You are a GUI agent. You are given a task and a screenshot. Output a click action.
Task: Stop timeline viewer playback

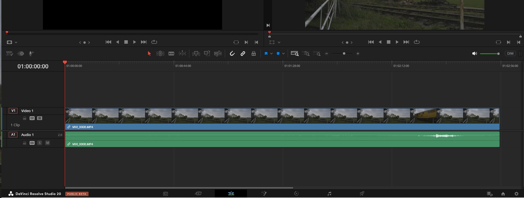(388, 42)
